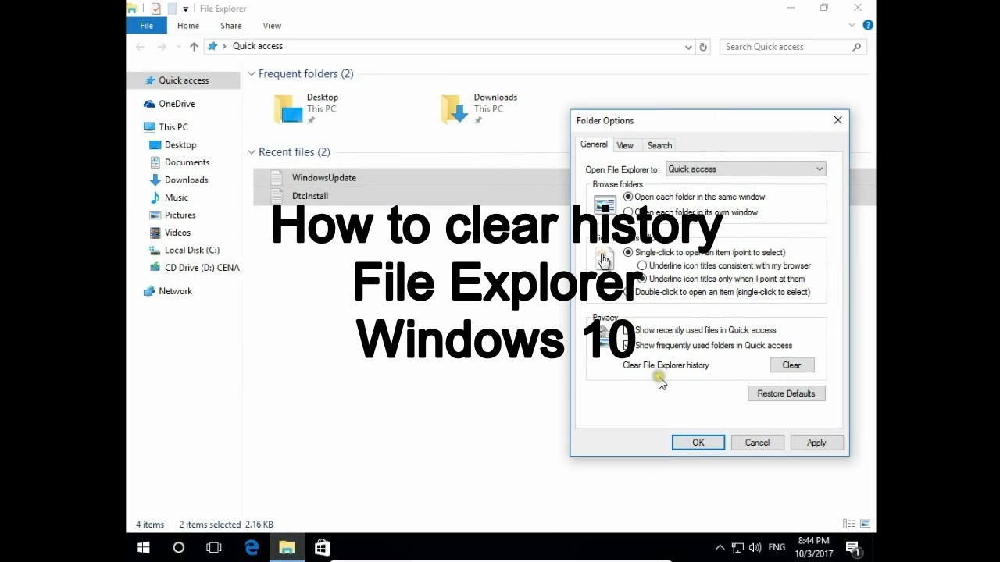1000x562 pixels.
Task: Click the Apply button
Action: 816,443
